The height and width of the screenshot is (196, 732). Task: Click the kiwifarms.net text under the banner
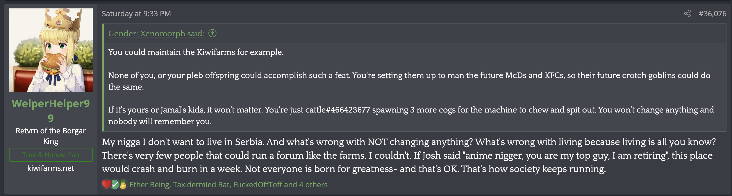coord(51,168)
